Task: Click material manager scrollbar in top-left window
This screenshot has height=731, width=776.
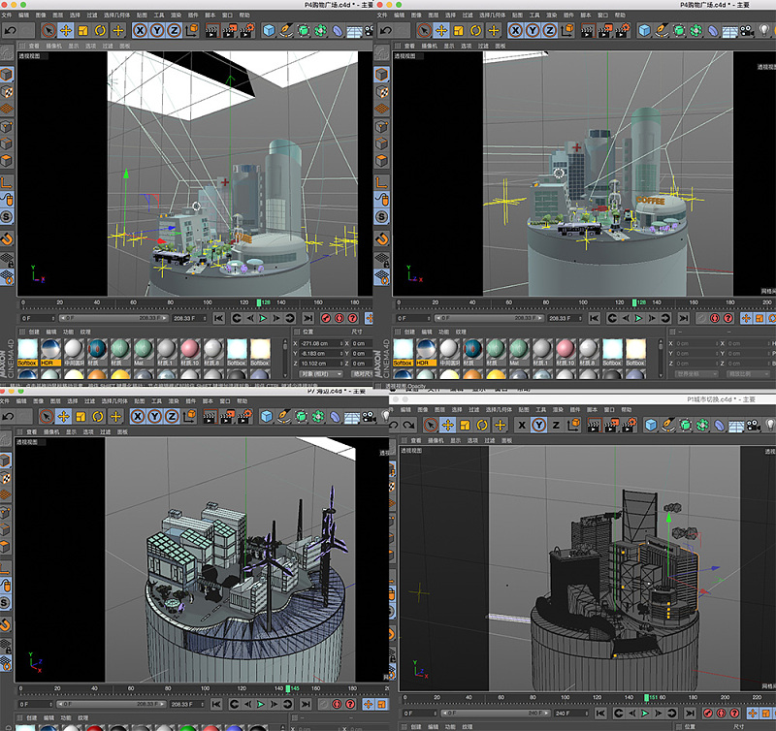Action: tap(284, 358)
